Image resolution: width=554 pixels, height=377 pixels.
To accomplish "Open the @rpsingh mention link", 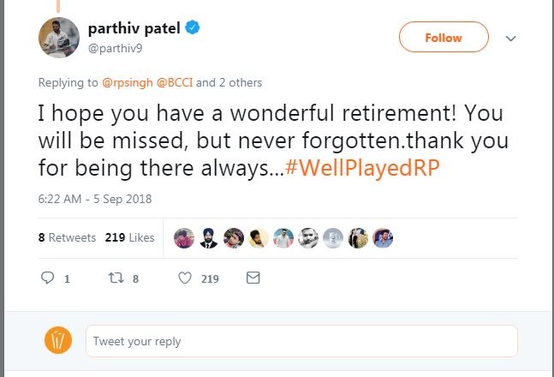I will 128,82.
